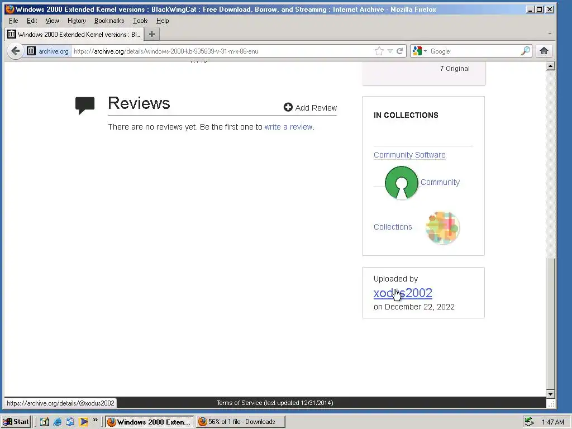The height and width of the screenshot is (429, 572).
Task: Open a new tab with the plus button
Action: click(x=152, y=34)
